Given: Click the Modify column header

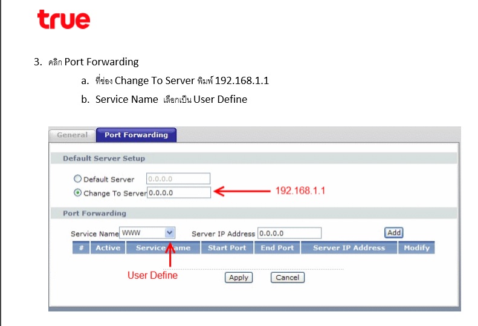Looking at the screenshot, I should (x=416, y=247).
